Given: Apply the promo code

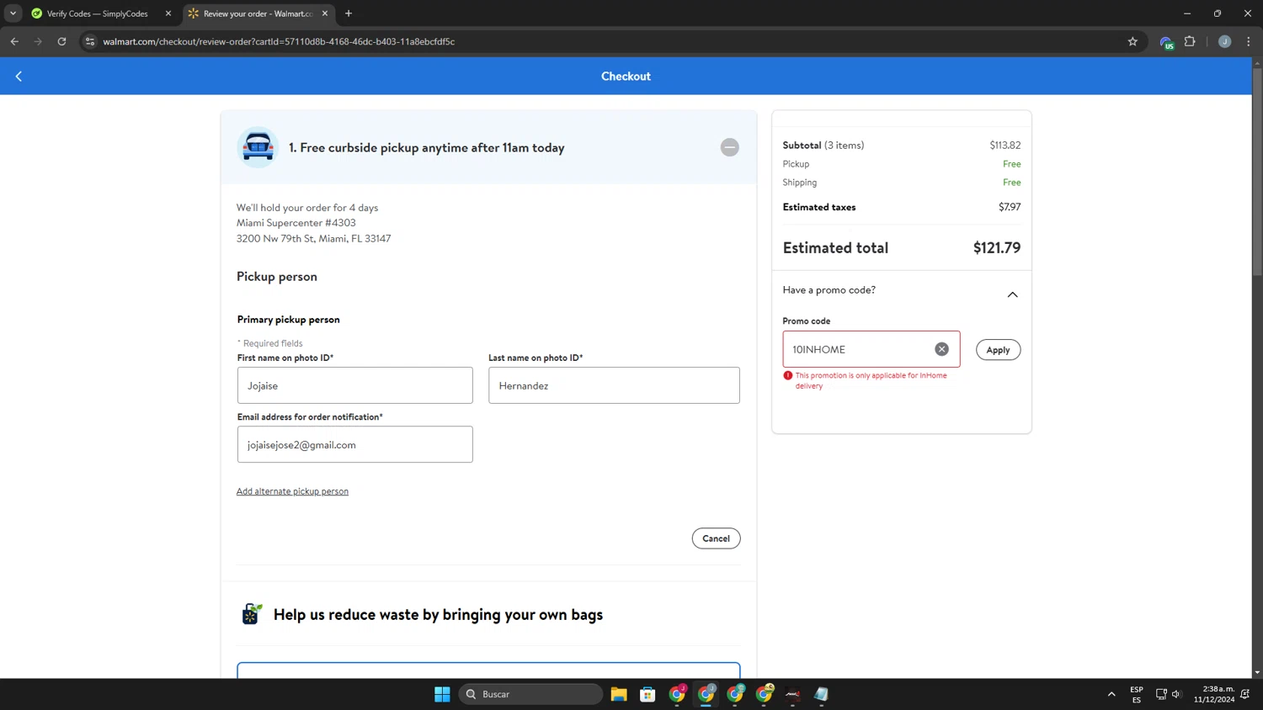Looking at the screenshot, I should click(x=998, y=350).
